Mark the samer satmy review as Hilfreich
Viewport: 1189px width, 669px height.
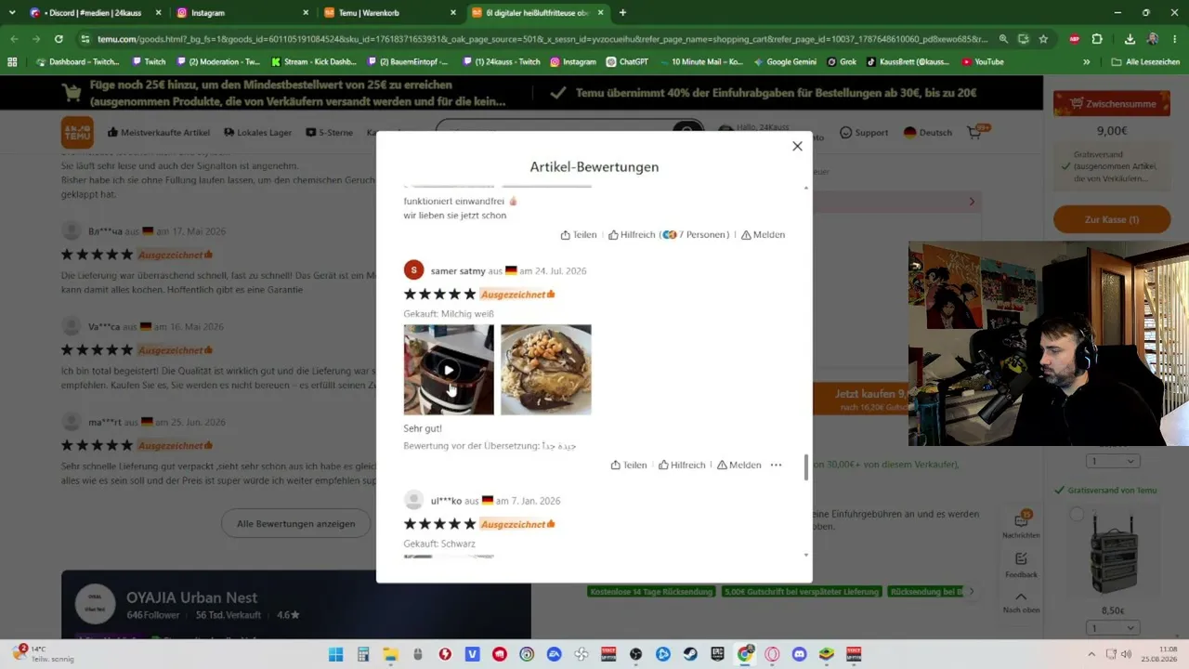(x=682, y=465)
